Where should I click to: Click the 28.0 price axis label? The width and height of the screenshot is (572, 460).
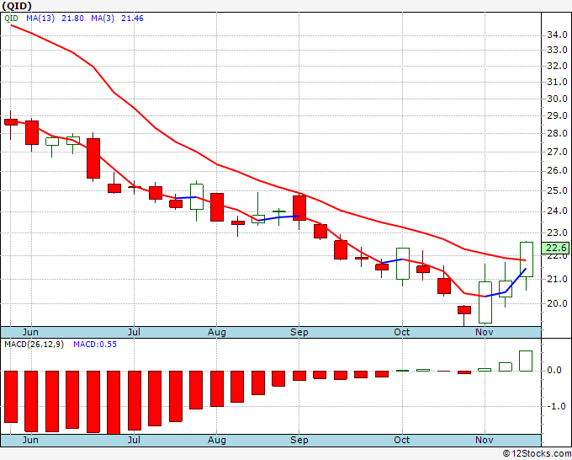(557, 133)
